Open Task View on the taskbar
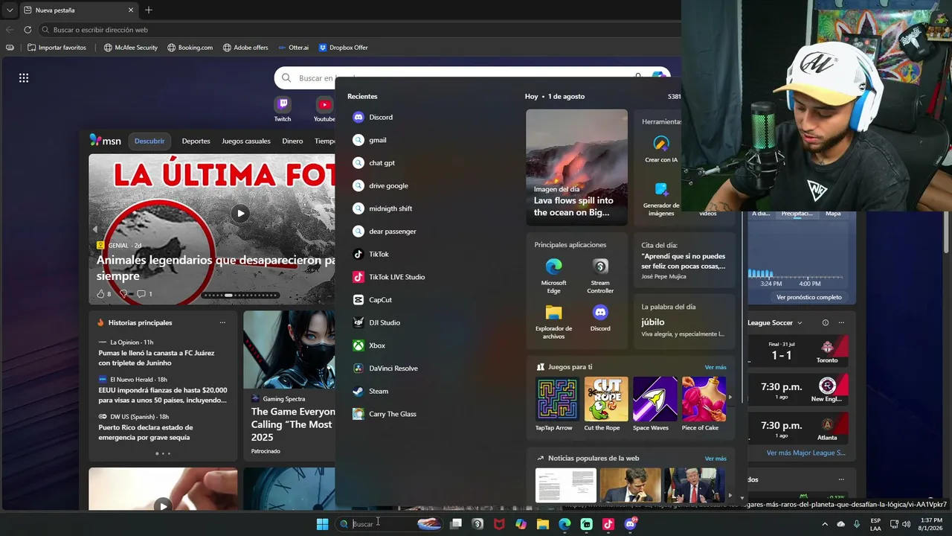The width and height of the screenshot is (952, 536). point(456,524)
